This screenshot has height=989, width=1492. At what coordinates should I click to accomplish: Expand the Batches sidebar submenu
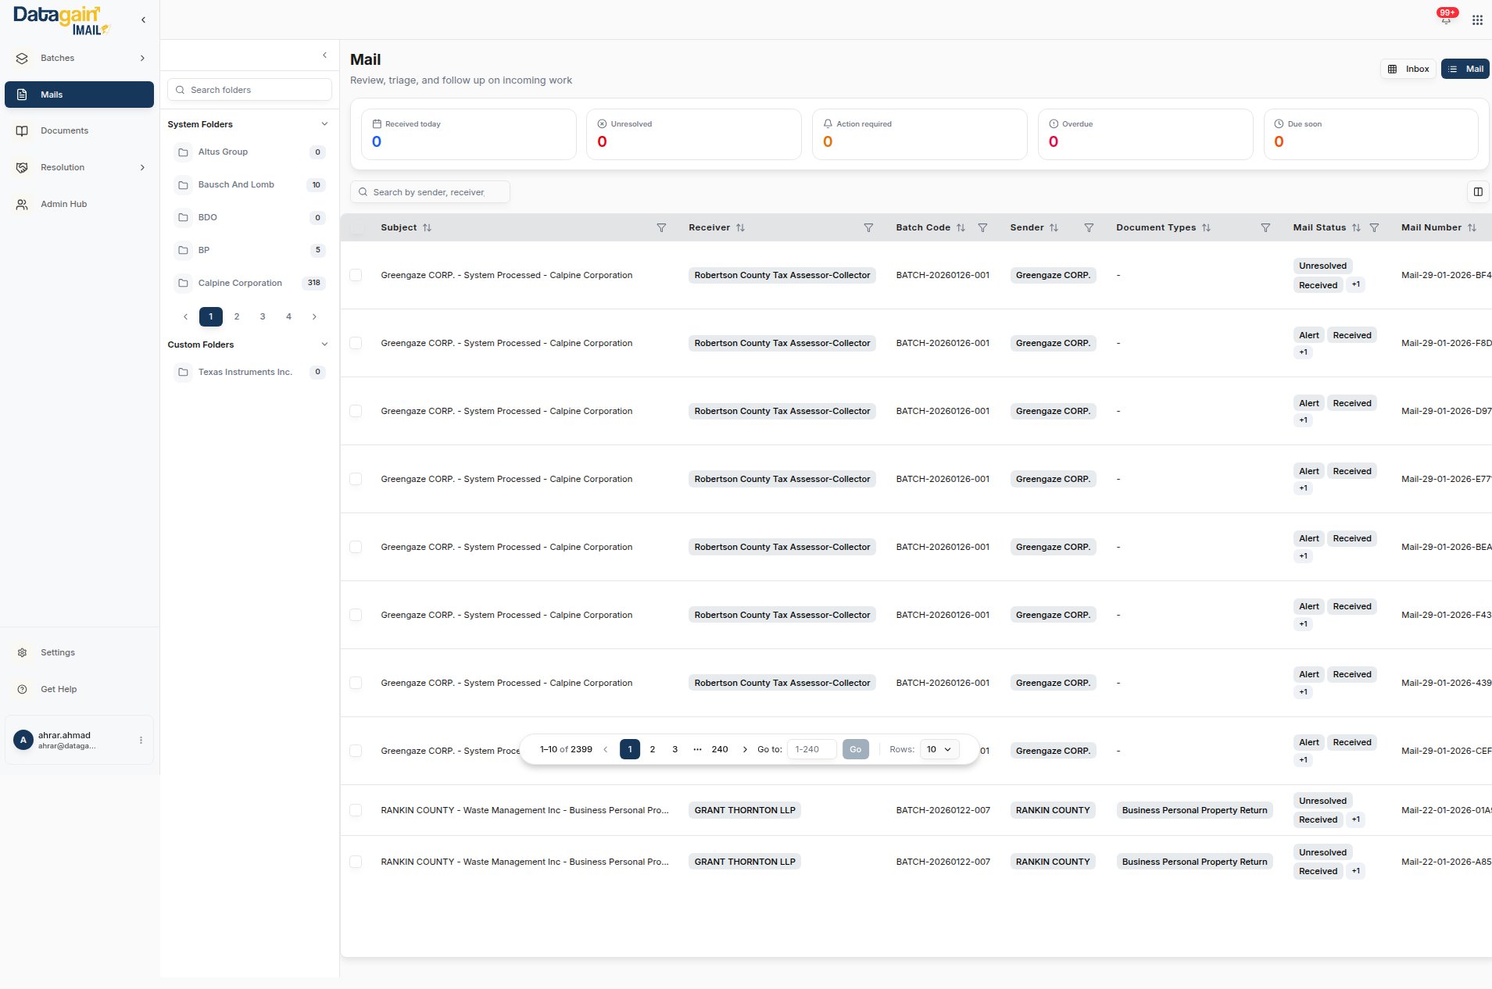pos(142,59)
